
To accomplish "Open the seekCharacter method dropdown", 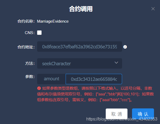I will (x=79, y=63).
